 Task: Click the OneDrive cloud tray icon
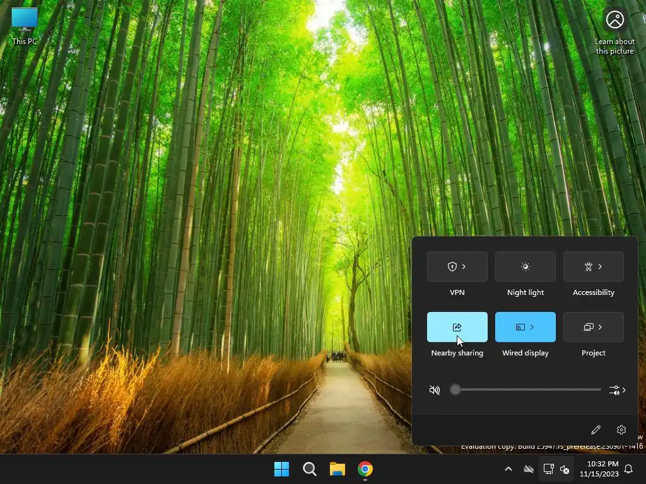tap(529, 469)
